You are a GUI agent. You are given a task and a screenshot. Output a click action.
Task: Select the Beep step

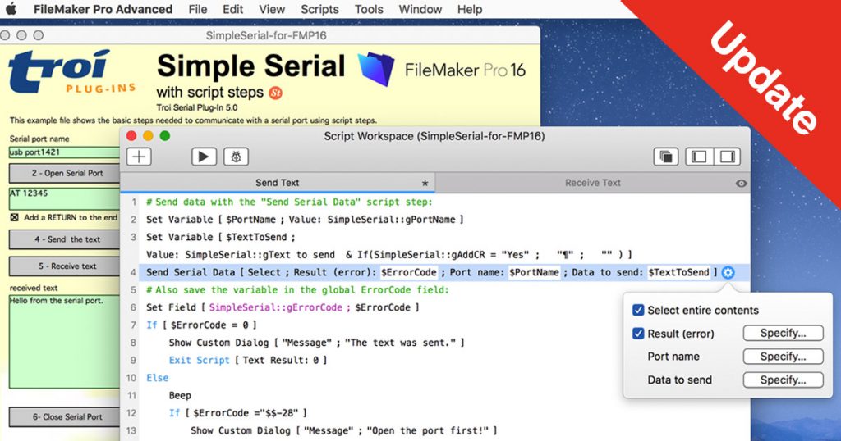[x=180, y=396]
